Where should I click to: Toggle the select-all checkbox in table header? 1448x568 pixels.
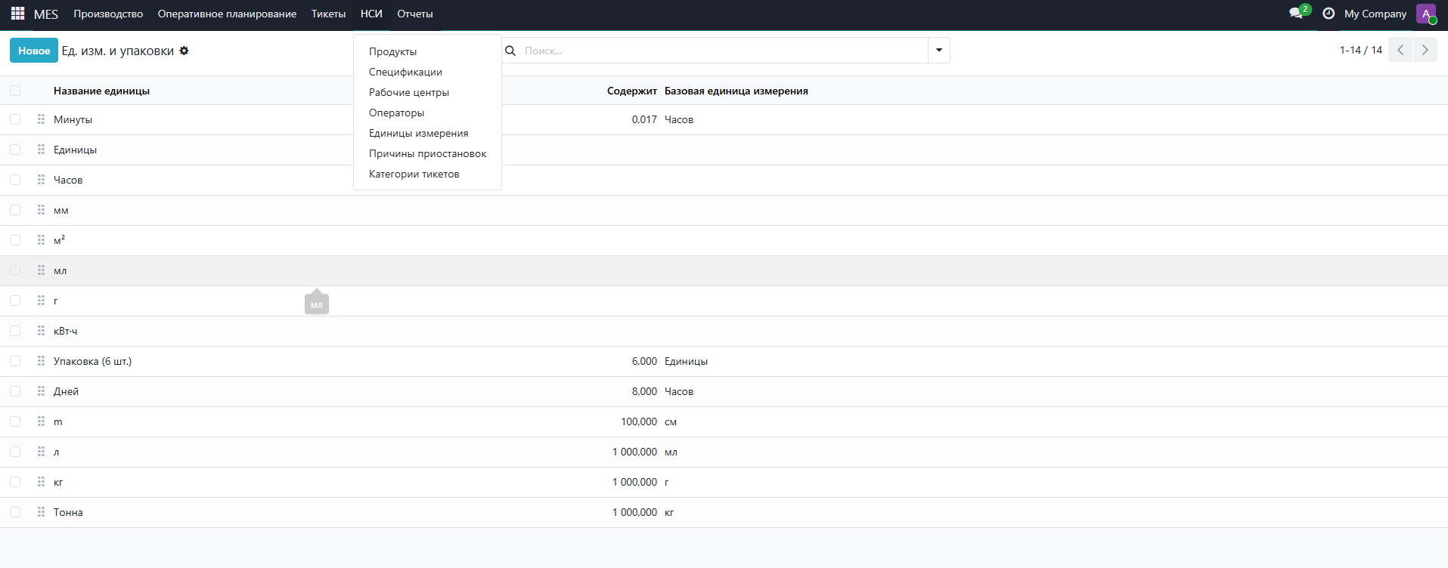point(15,91)
